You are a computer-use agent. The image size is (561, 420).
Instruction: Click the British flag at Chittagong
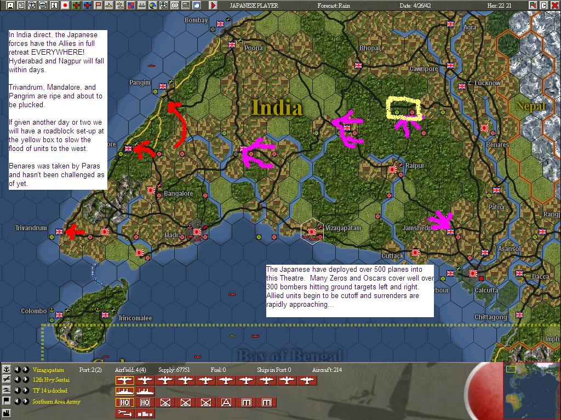(519, 314)
